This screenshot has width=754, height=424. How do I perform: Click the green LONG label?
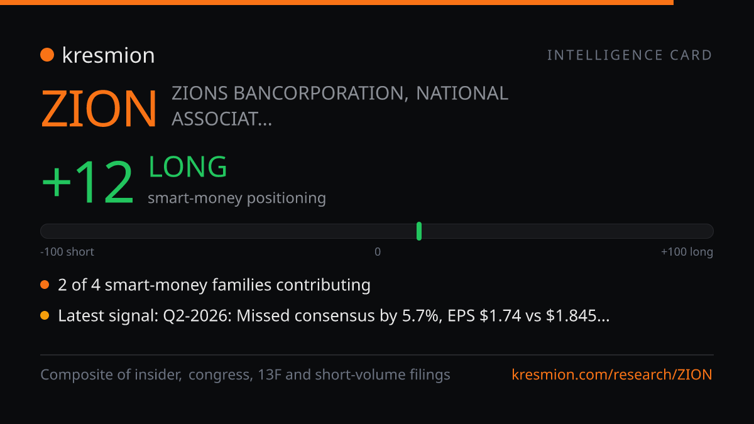tap(188, 167)
